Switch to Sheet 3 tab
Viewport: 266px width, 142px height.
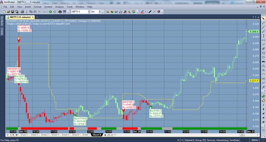[x=45, y=135]
